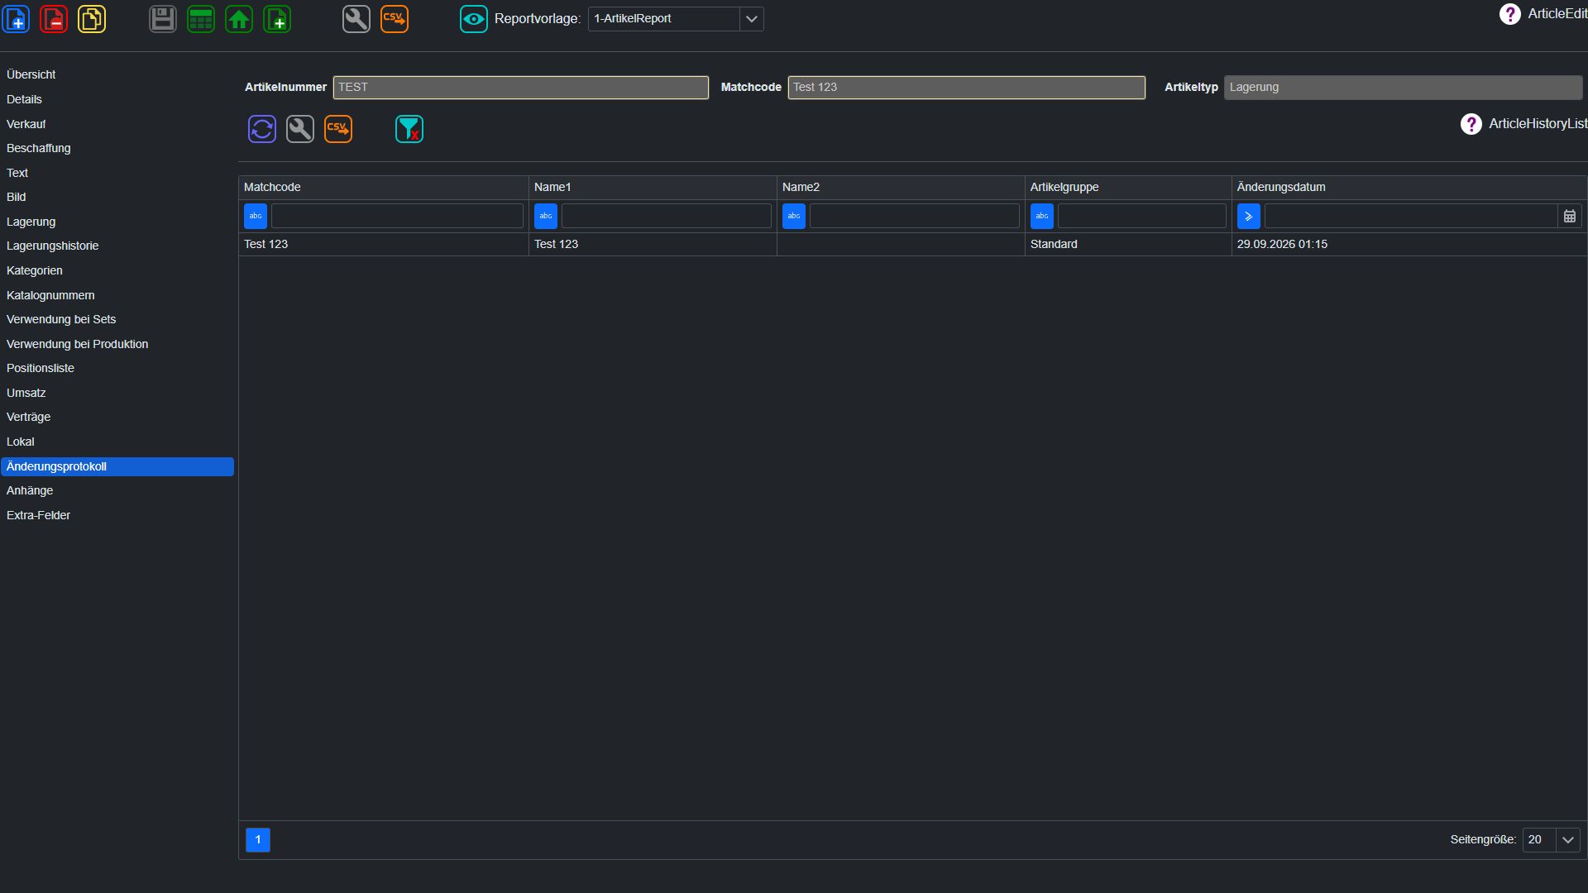Refresh the article history list
This screenshot has width=1588, height=893.
pos(262,129)
